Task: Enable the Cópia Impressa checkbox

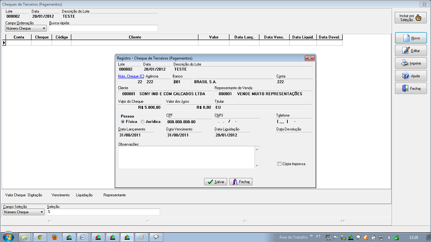Action: pyautogui.click(x=279, y=164)
